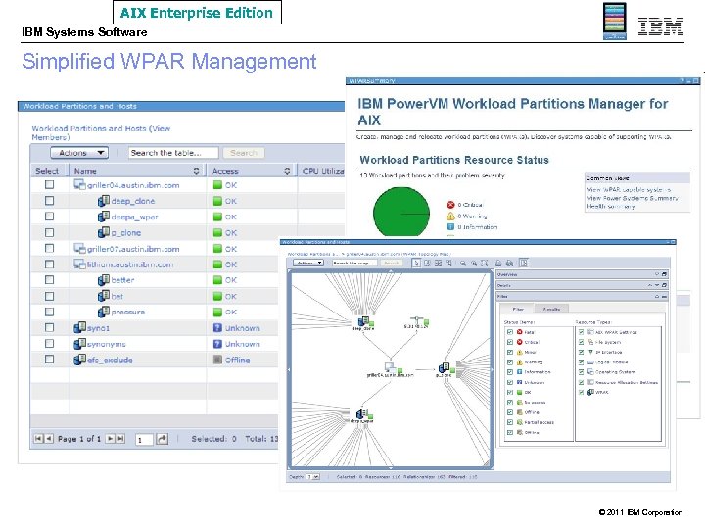Click the 0 Critical red icon in summary
Screen dimensions: 705x529
click(450, 205)
